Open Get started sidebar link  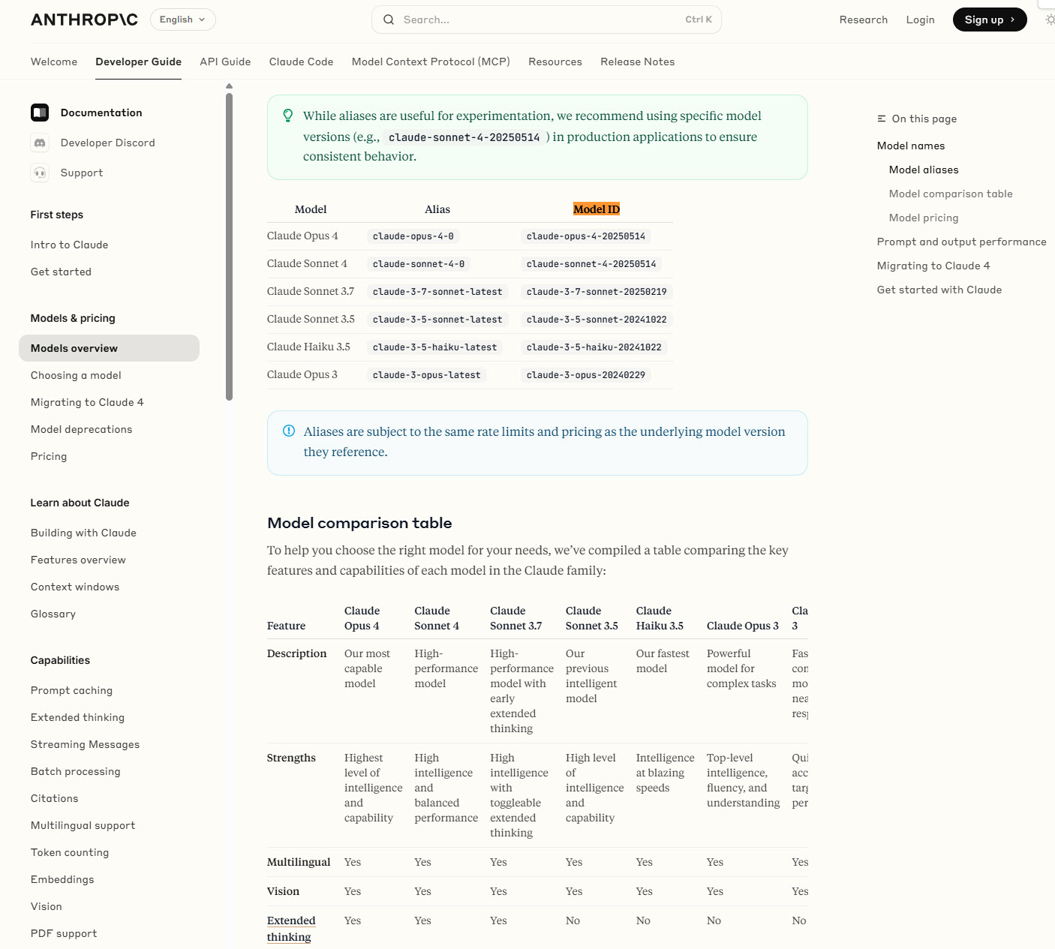[x=61, y=272]
